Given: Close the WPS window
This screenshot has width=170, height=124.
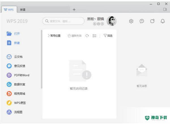Looking at the screenshot, I should 166,4.
